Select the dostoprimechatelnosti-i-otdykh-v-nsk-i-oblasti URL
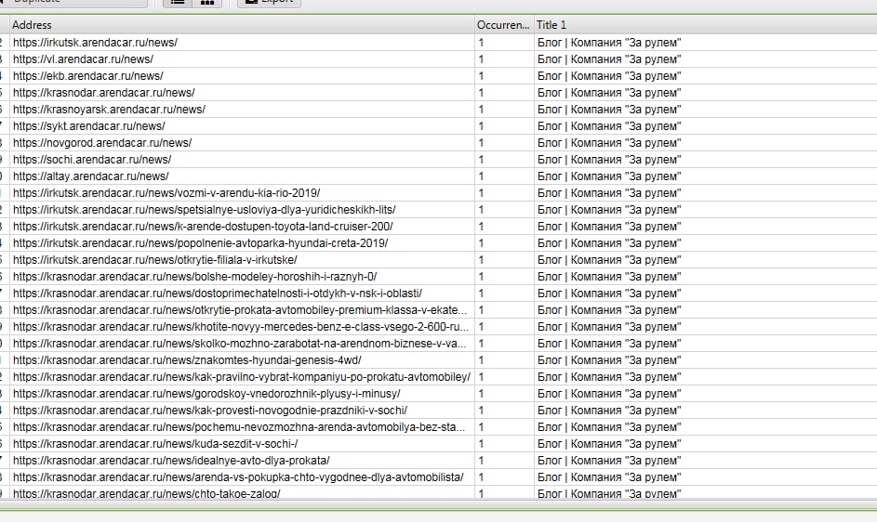 [218, 294]
